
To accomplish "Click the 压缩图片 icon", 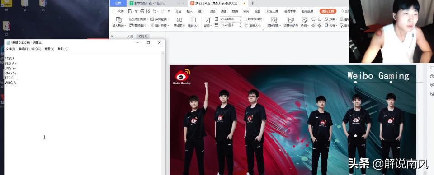I will point(179,20).
